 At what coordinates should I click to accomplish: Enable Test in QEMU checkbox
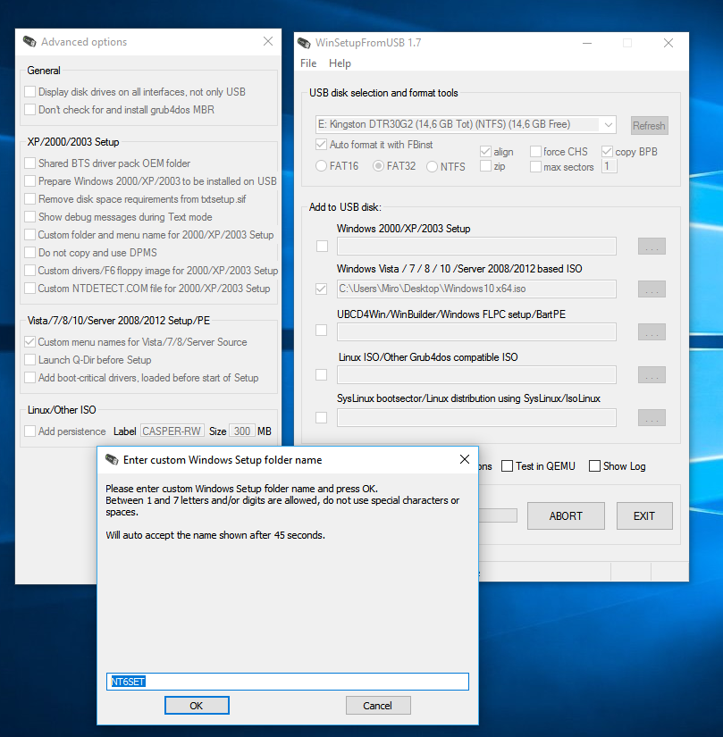507,465
